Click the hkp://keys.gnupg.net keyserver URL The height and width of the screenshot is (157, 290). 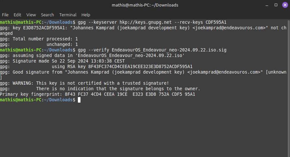click(146, 22)
